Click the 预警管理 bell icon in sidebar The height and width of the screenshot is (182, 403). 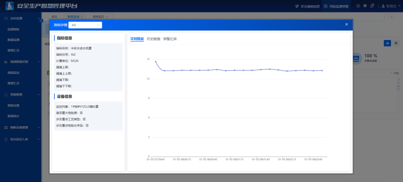[x=6, y=95]
